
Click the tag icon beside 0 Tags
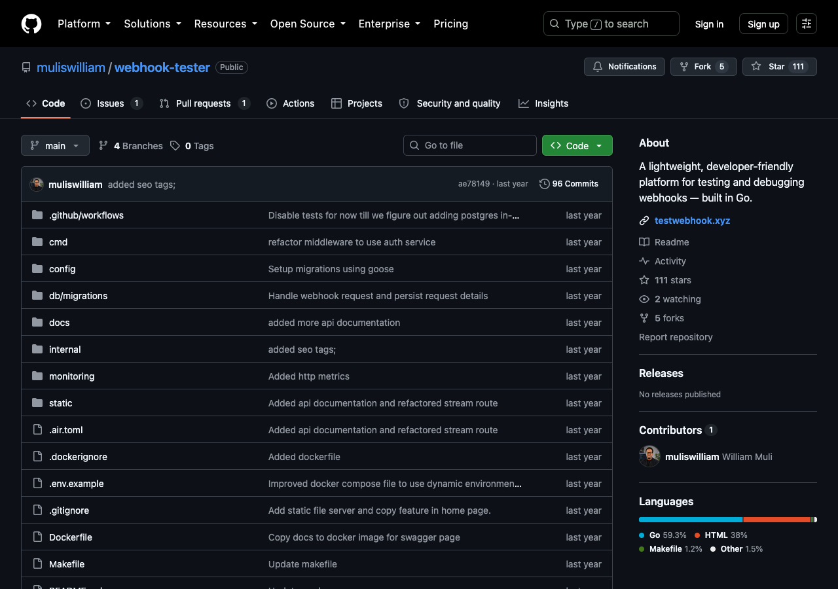coord(175,146)
